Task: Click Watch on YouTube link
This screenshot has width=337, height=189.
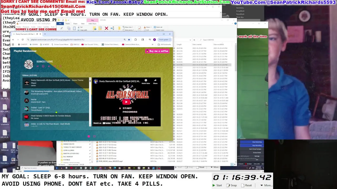Action: coord(102,123)
